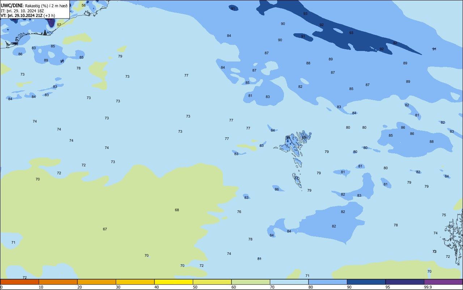Select the '95' legend scale label
Screen dimensions: 463x290
click(388, 287)
